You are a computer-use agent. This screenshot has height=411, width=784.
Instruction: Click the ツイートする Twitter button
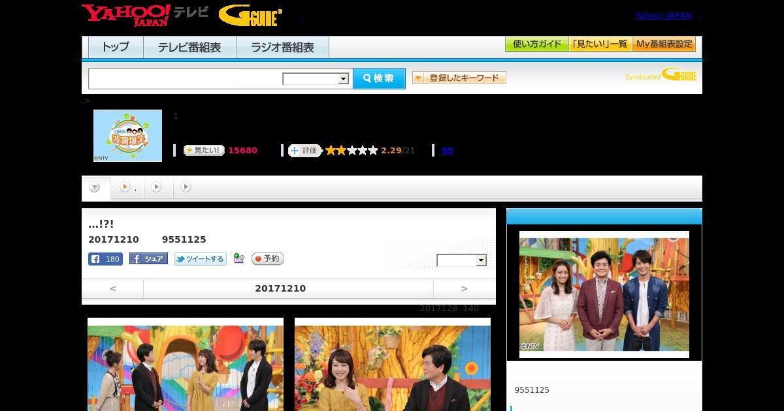(201, 259)
